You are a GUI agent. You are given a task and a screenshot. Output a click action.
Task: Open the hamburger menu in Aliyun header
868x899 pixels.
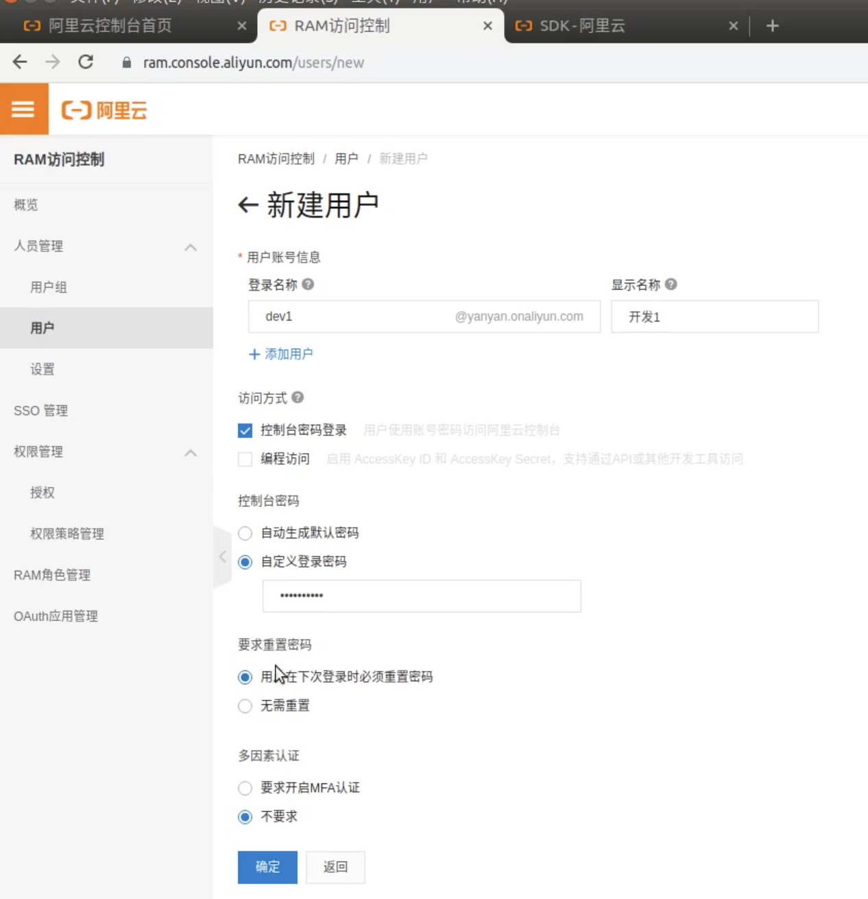coord(23,109)
